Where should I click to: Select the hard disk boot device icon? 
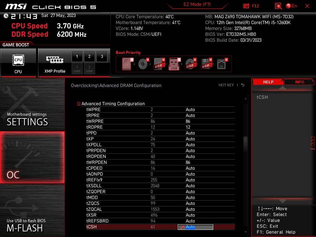coord(127,64)
